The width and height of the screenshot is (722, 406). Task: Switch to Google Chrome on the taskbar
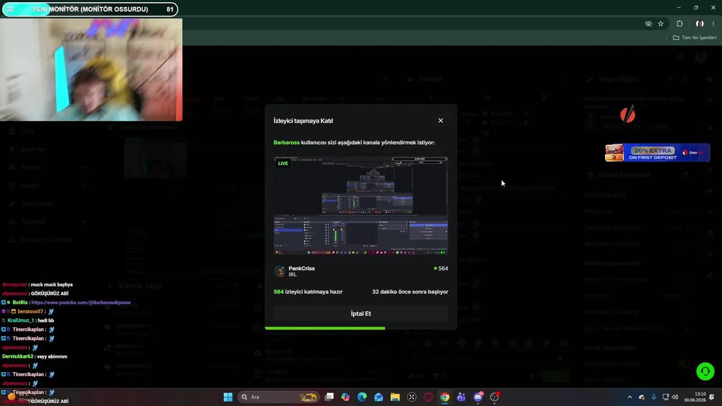pyautogui.click(x=444, y=397)
